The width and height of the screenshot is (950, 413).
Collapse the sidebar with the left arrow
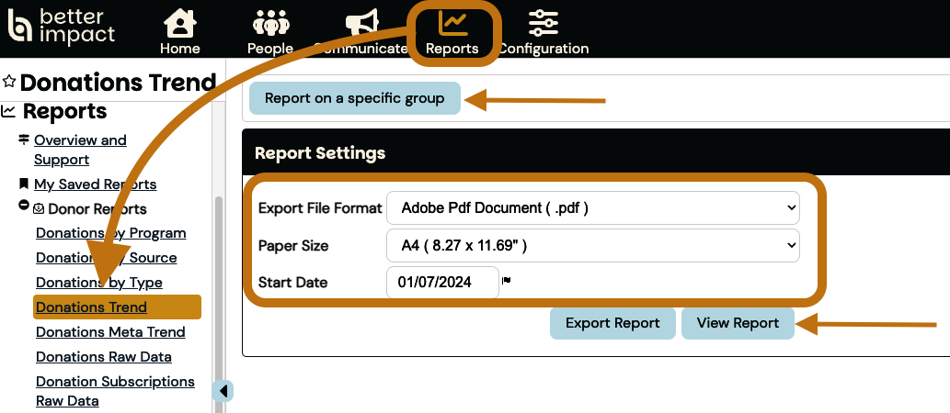coord(223,391)
